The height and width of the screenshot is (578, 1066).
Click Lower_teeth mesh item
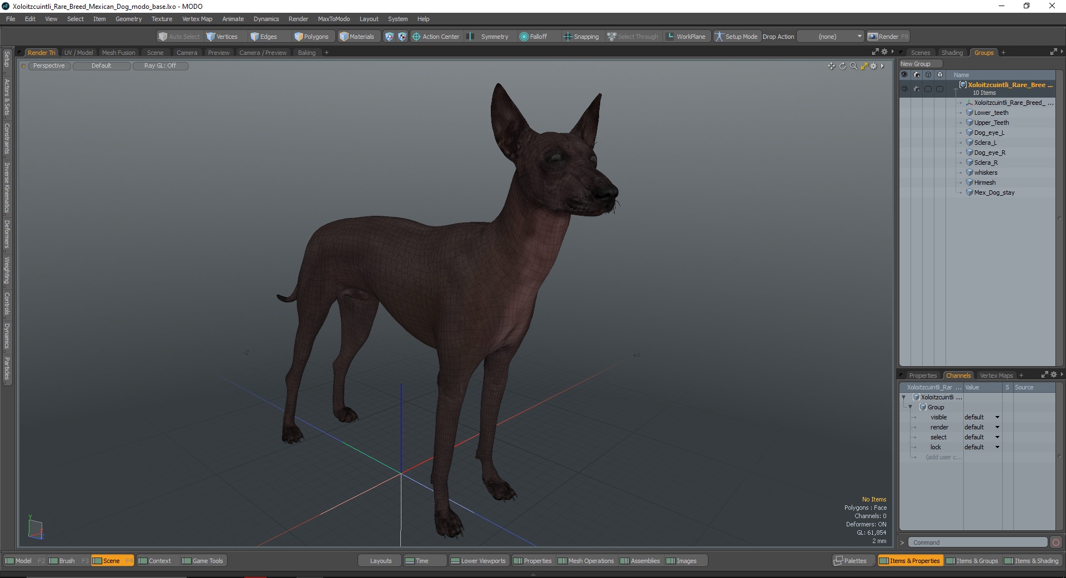(x=991, y=113)
